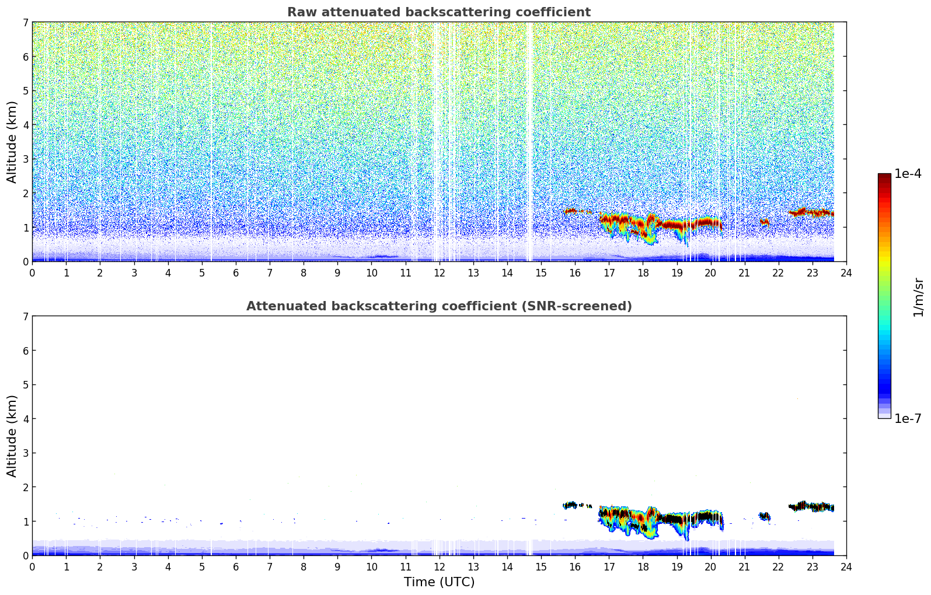Click the 7 km tick on top plot
Image resolution: width=931 pixels, height=595 pixels.
pyautogui.click(x=25, y=23)
